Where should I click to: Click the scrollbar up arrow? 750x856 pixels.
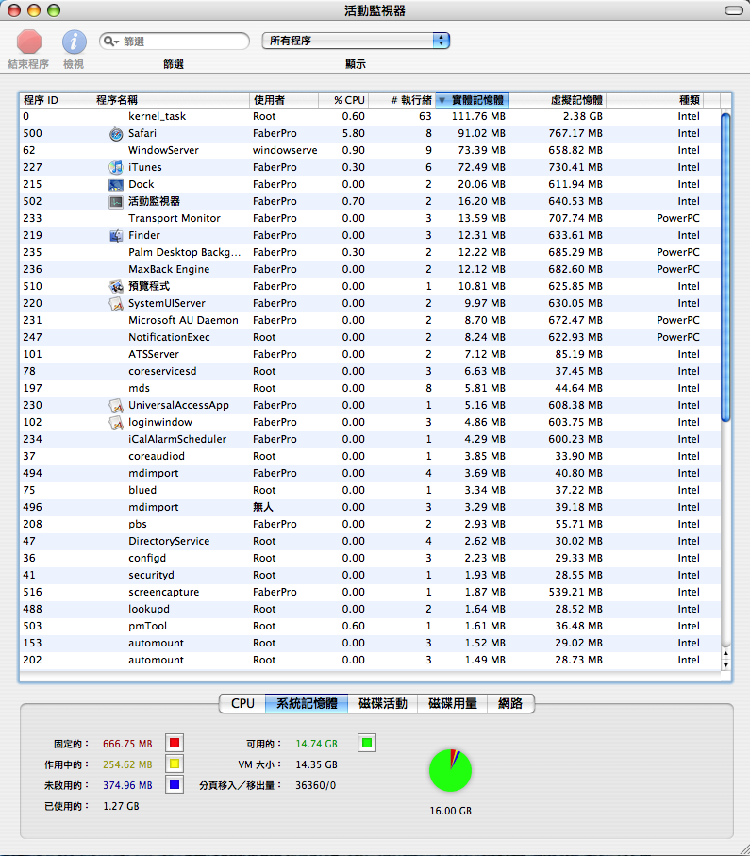tap(725, 653)
